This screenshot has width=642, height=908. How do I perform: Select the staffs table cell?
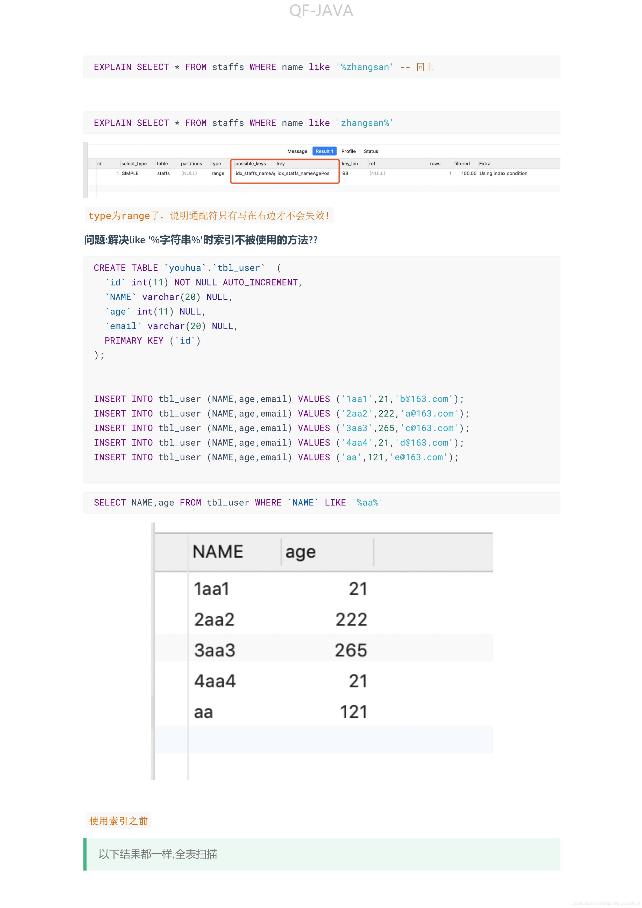tap(163, 173)
